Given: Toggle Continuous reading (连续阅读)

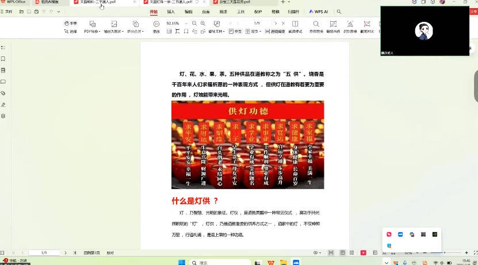Looking at the screenshot, I should pos(275,32).
